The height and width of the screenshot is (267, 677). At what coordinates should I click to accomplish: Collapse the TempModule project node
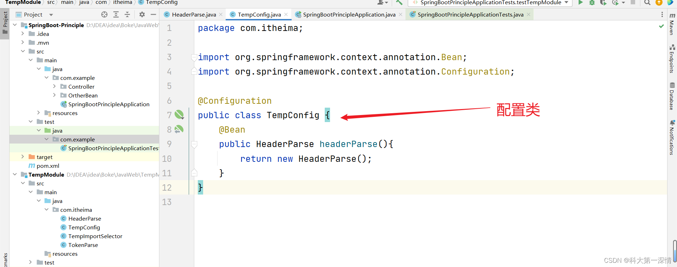(x=15, y=174)
